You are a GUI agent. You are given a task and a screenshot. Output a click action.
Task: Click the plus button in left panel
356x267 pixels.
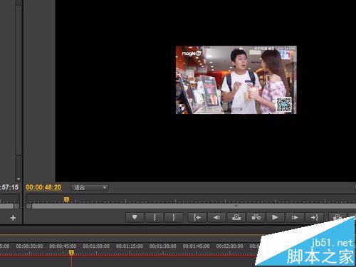click(x=13, y=218)
